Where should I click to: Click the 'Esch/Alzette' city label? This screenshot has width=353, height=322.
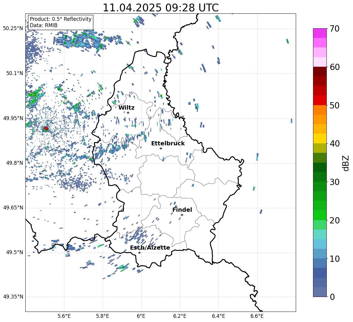click(x=150, y=248)
